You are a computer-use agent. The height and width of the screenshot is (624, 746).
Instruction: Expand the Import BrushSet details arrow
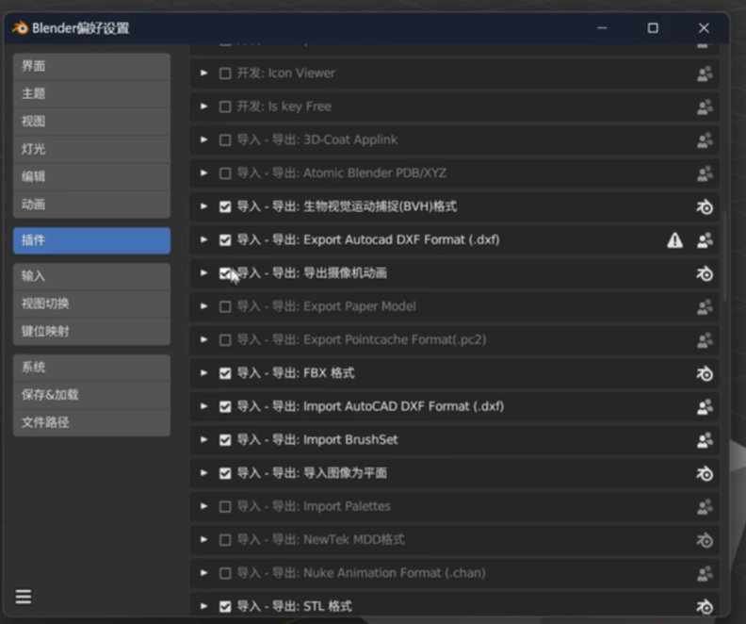(203, 439)
